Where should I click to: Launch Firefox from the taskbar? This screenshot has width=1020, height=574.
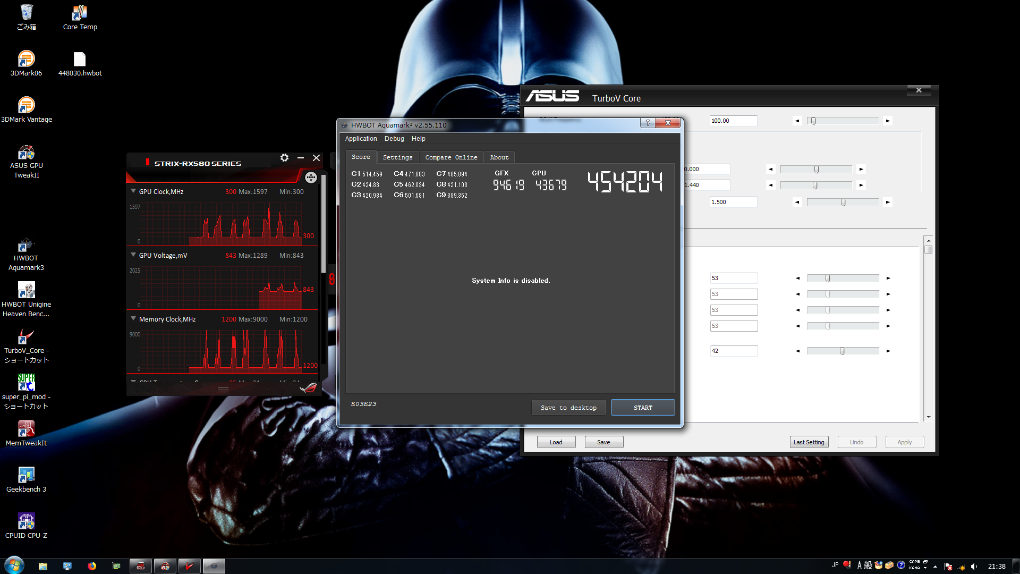92,566
